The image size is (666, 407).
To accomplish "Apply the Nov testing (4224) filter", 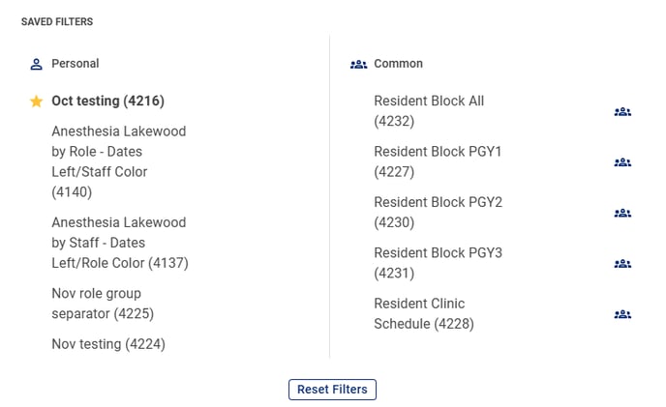I will [108, 344].
